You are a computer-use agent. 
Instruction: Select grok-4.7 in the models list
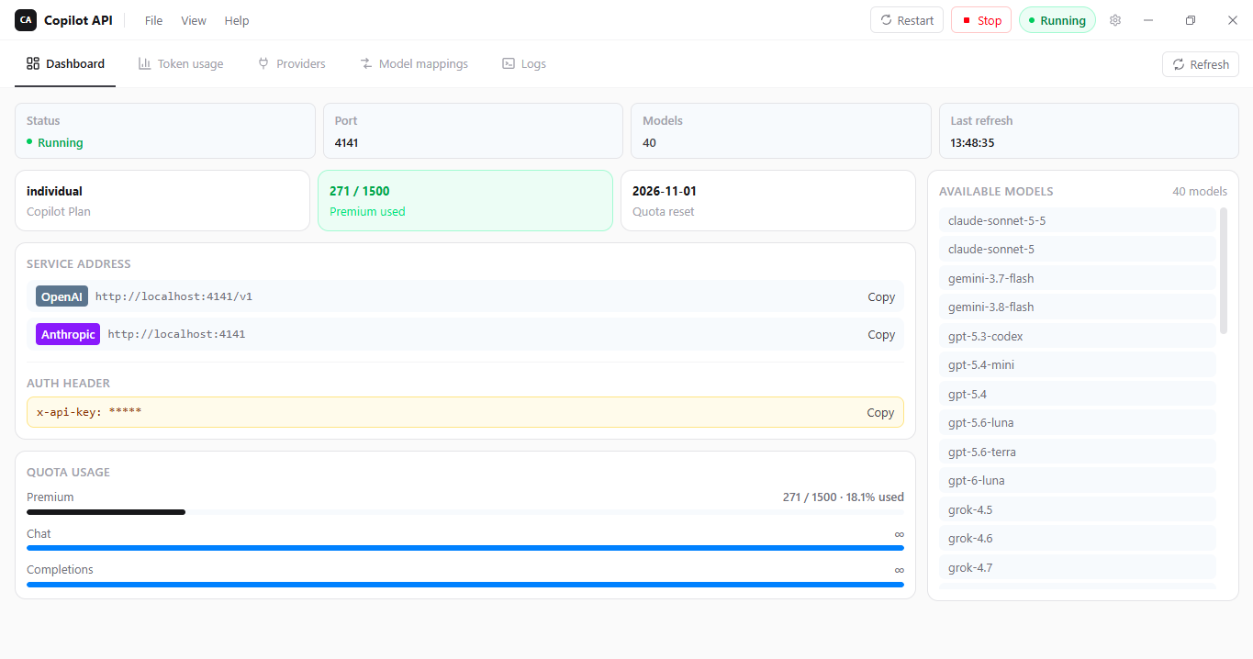pyautogui.click(x=1078, y=567)
